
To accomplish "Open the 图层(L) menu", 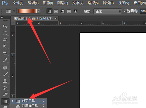I will pyautogui.click(x=63, y=3).
